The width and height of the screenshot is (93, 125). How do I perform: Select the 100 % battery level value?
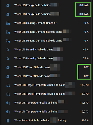click(x=85, y=120)
